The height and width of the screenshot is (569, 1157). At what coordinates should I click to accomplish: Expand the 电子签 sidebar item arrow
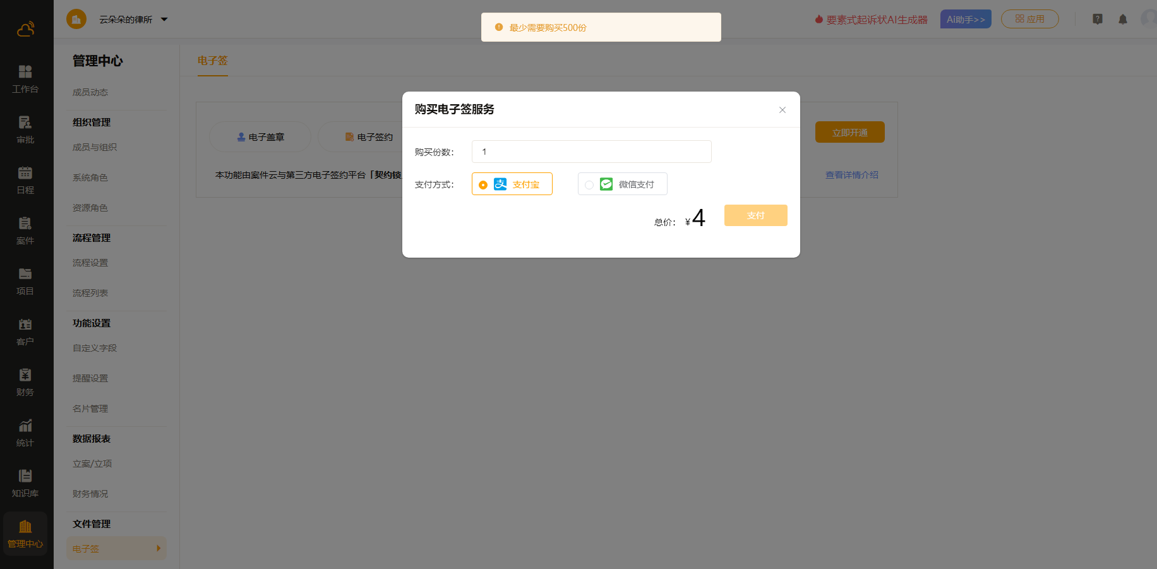(159, 548)
